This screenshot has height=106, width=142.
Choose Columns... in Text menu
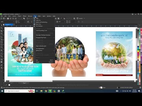tap(44, 20)
